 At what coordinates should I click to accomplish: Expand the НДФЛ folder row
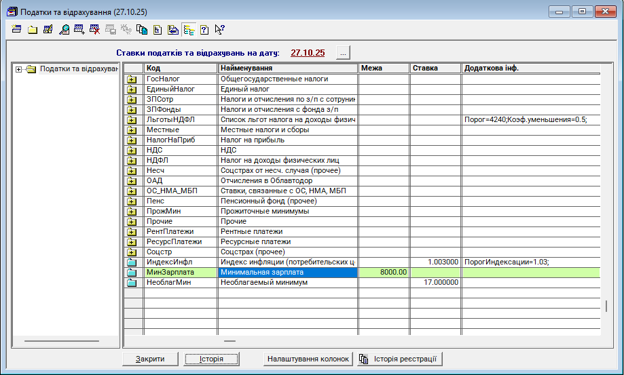pyautogui.click(x=132, y=161)
